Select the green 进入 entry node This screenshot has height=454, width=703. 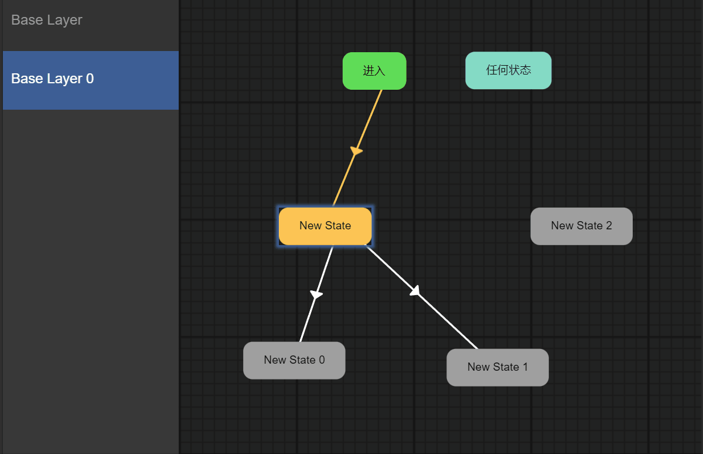pos(374,71)
